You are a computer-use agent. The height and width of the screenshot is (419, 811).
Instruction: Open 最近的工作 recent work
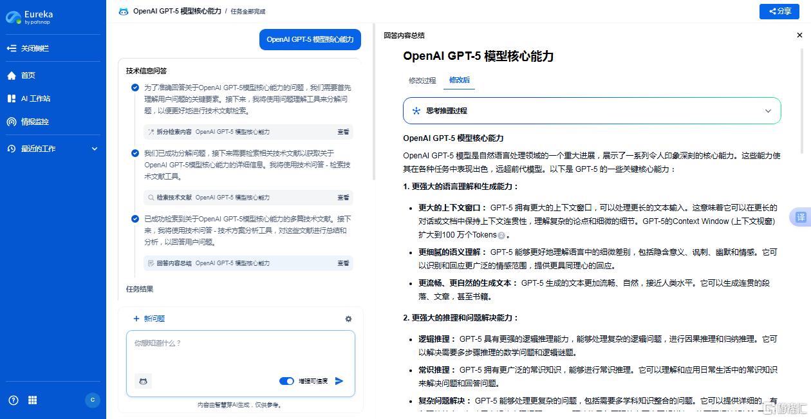coord(39,149)
